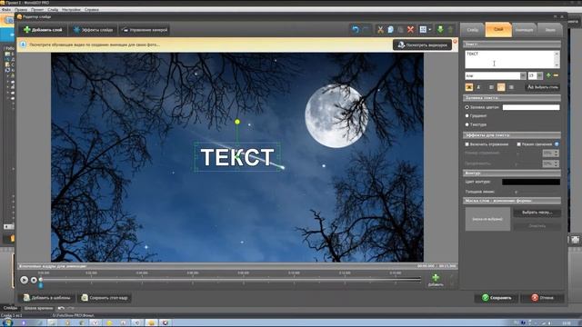The image size is (582, 327).
Task: Add keyframe with green plus Добавить
Action: tap(436, 280)
